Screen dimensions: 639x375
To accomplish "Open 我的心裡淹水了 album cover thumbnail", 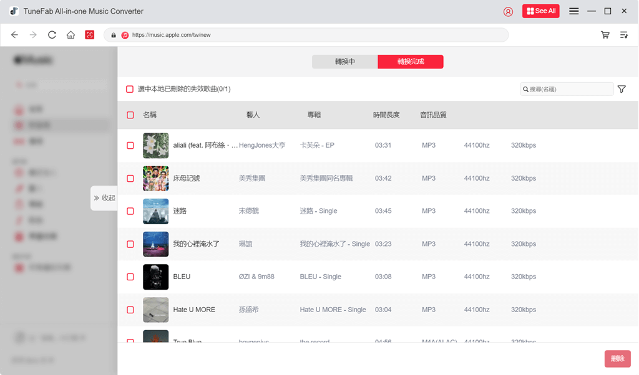I will (x=155, y=244).
